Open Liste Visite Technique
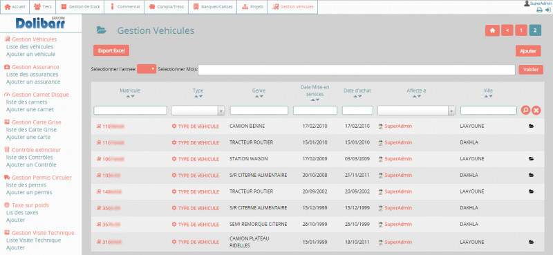The width and height of the screenshot is (553, 255). 33,240
